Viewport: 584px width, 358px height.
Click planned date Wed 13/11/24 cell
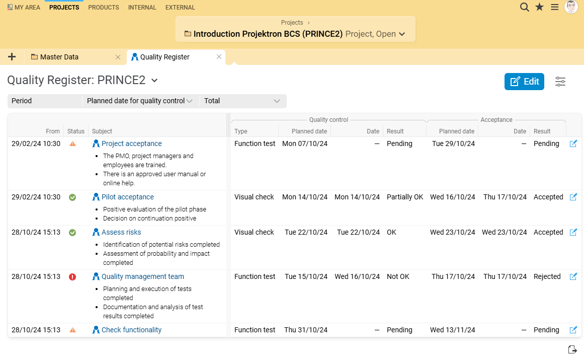(453, 330)
